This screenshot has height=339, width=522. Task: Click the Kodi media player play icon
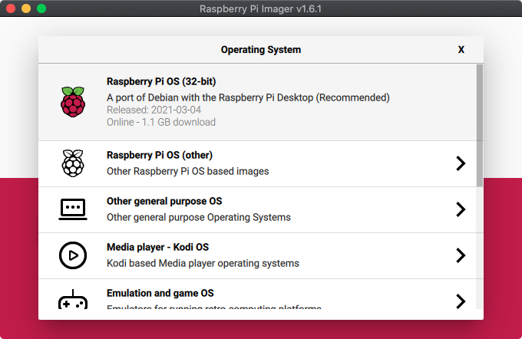[x=73, y=255]
